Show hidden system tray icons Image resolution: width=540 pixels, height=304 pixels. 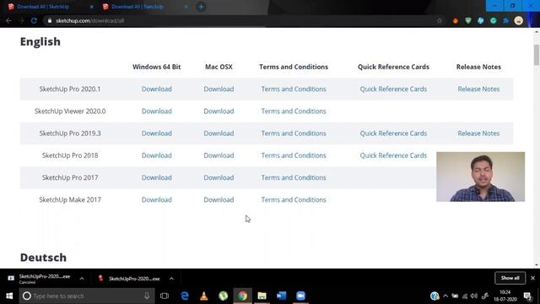(x=445, y=296)
